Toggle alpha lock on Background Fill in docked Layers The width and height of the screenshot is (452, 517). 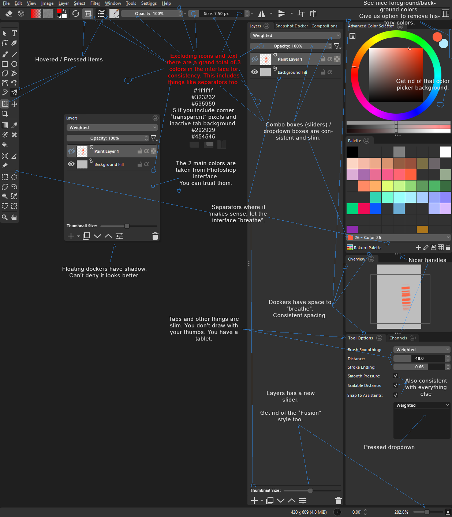click(x=330, y=72)
